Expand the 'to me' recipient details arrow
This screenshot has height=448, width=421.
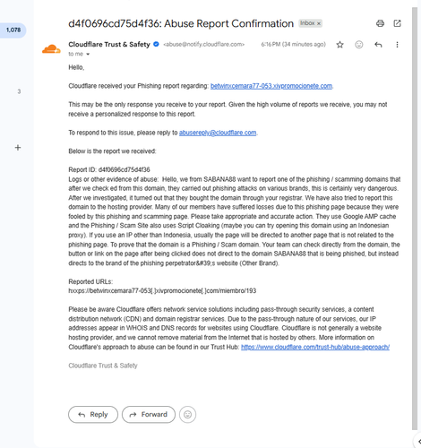coord(88,54)
